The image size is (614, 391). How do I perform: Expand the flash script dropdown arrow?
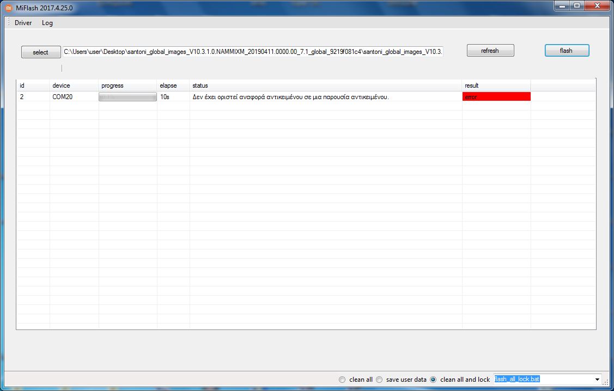point(597,379)
